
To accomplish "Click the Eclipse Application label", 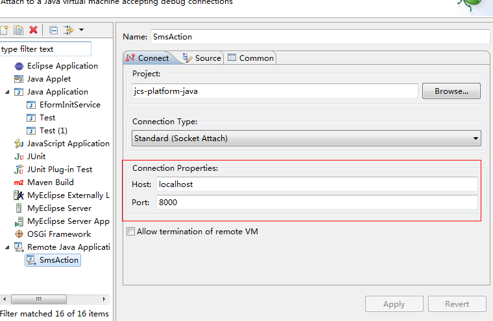I will pos(62,66).
